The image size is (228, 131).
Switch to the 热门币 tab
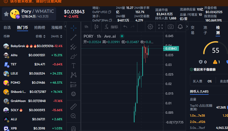coord(22,27)
